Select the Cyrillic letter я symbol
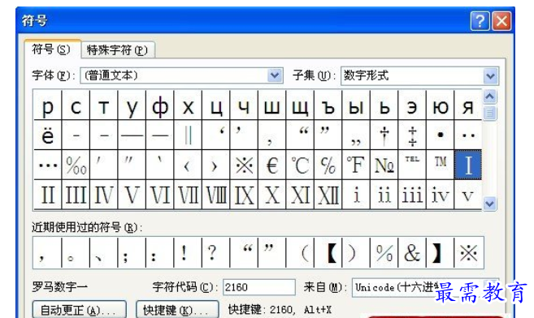This screenshot has width=534, height=318. 468,105
